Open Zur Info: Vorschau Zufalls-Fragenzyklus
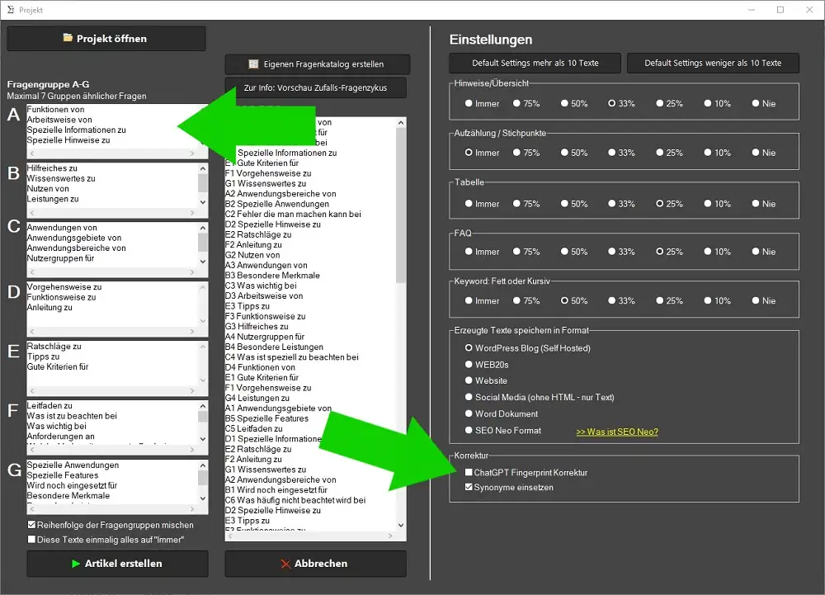This screenshot has height=595, width=825. tap(315, 87)
